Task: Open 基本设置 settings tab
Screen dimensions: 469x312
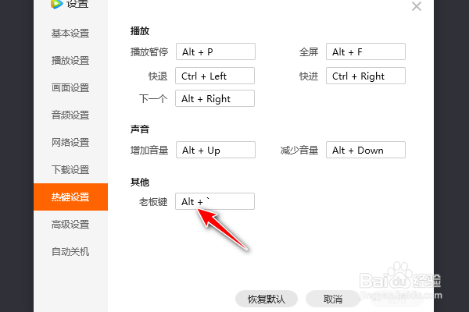Action: click(x=70, y=34)
